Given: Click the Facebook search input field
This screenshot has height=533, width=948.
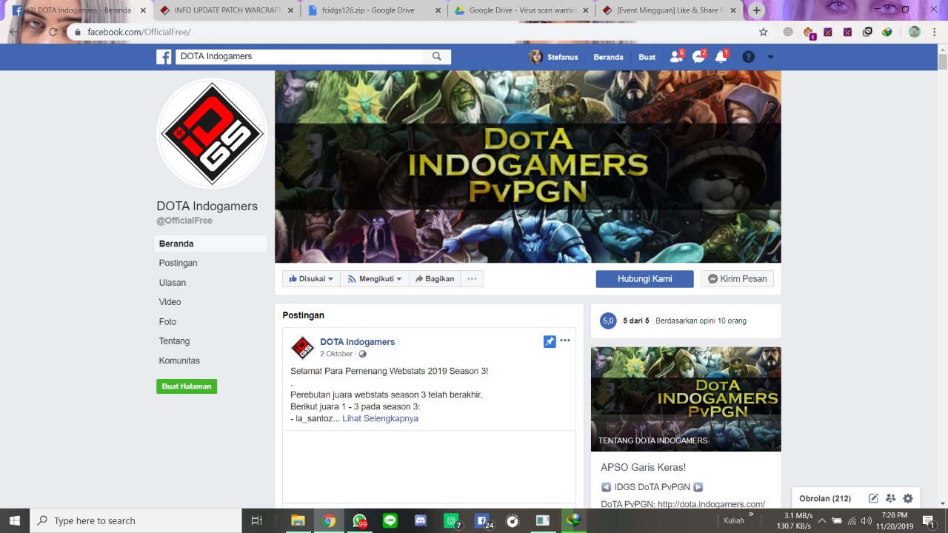Looking at the screenshot, I should click(299, 56).
